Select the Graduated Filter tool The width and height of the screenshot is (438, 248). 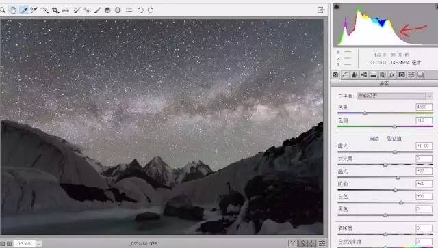click(107, 10)
